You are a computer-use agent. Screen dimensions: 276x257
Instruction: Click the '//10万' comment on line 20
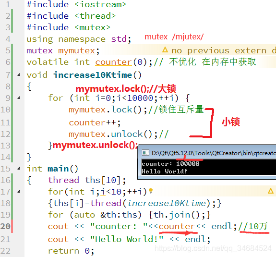point(253,226)
